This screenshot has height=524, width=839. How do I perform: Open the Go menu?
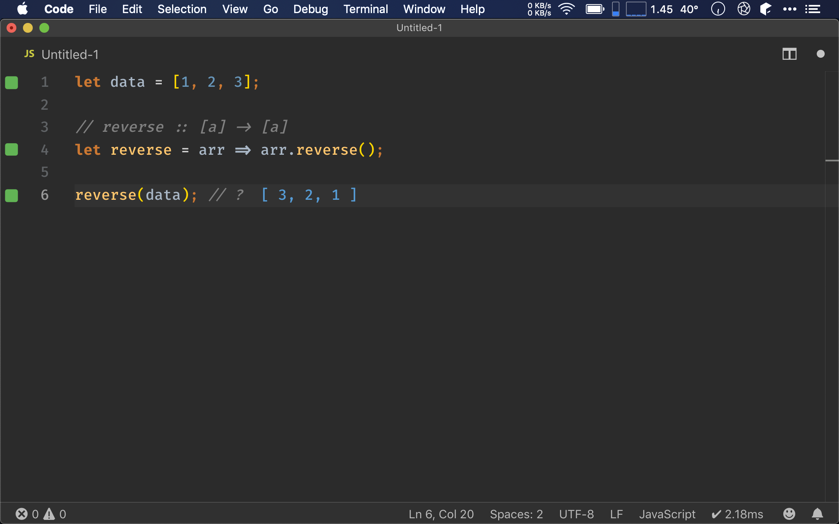270,9
